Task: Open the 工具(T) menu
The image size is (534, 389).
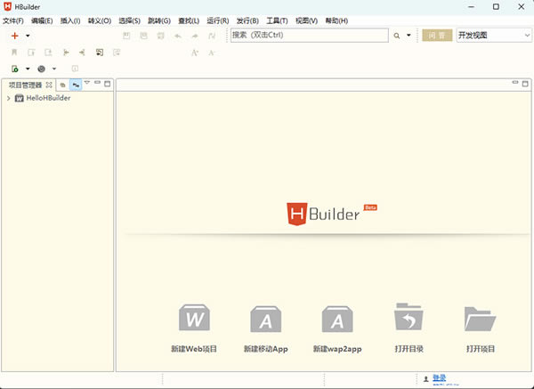Action: [x=278, y=20]
